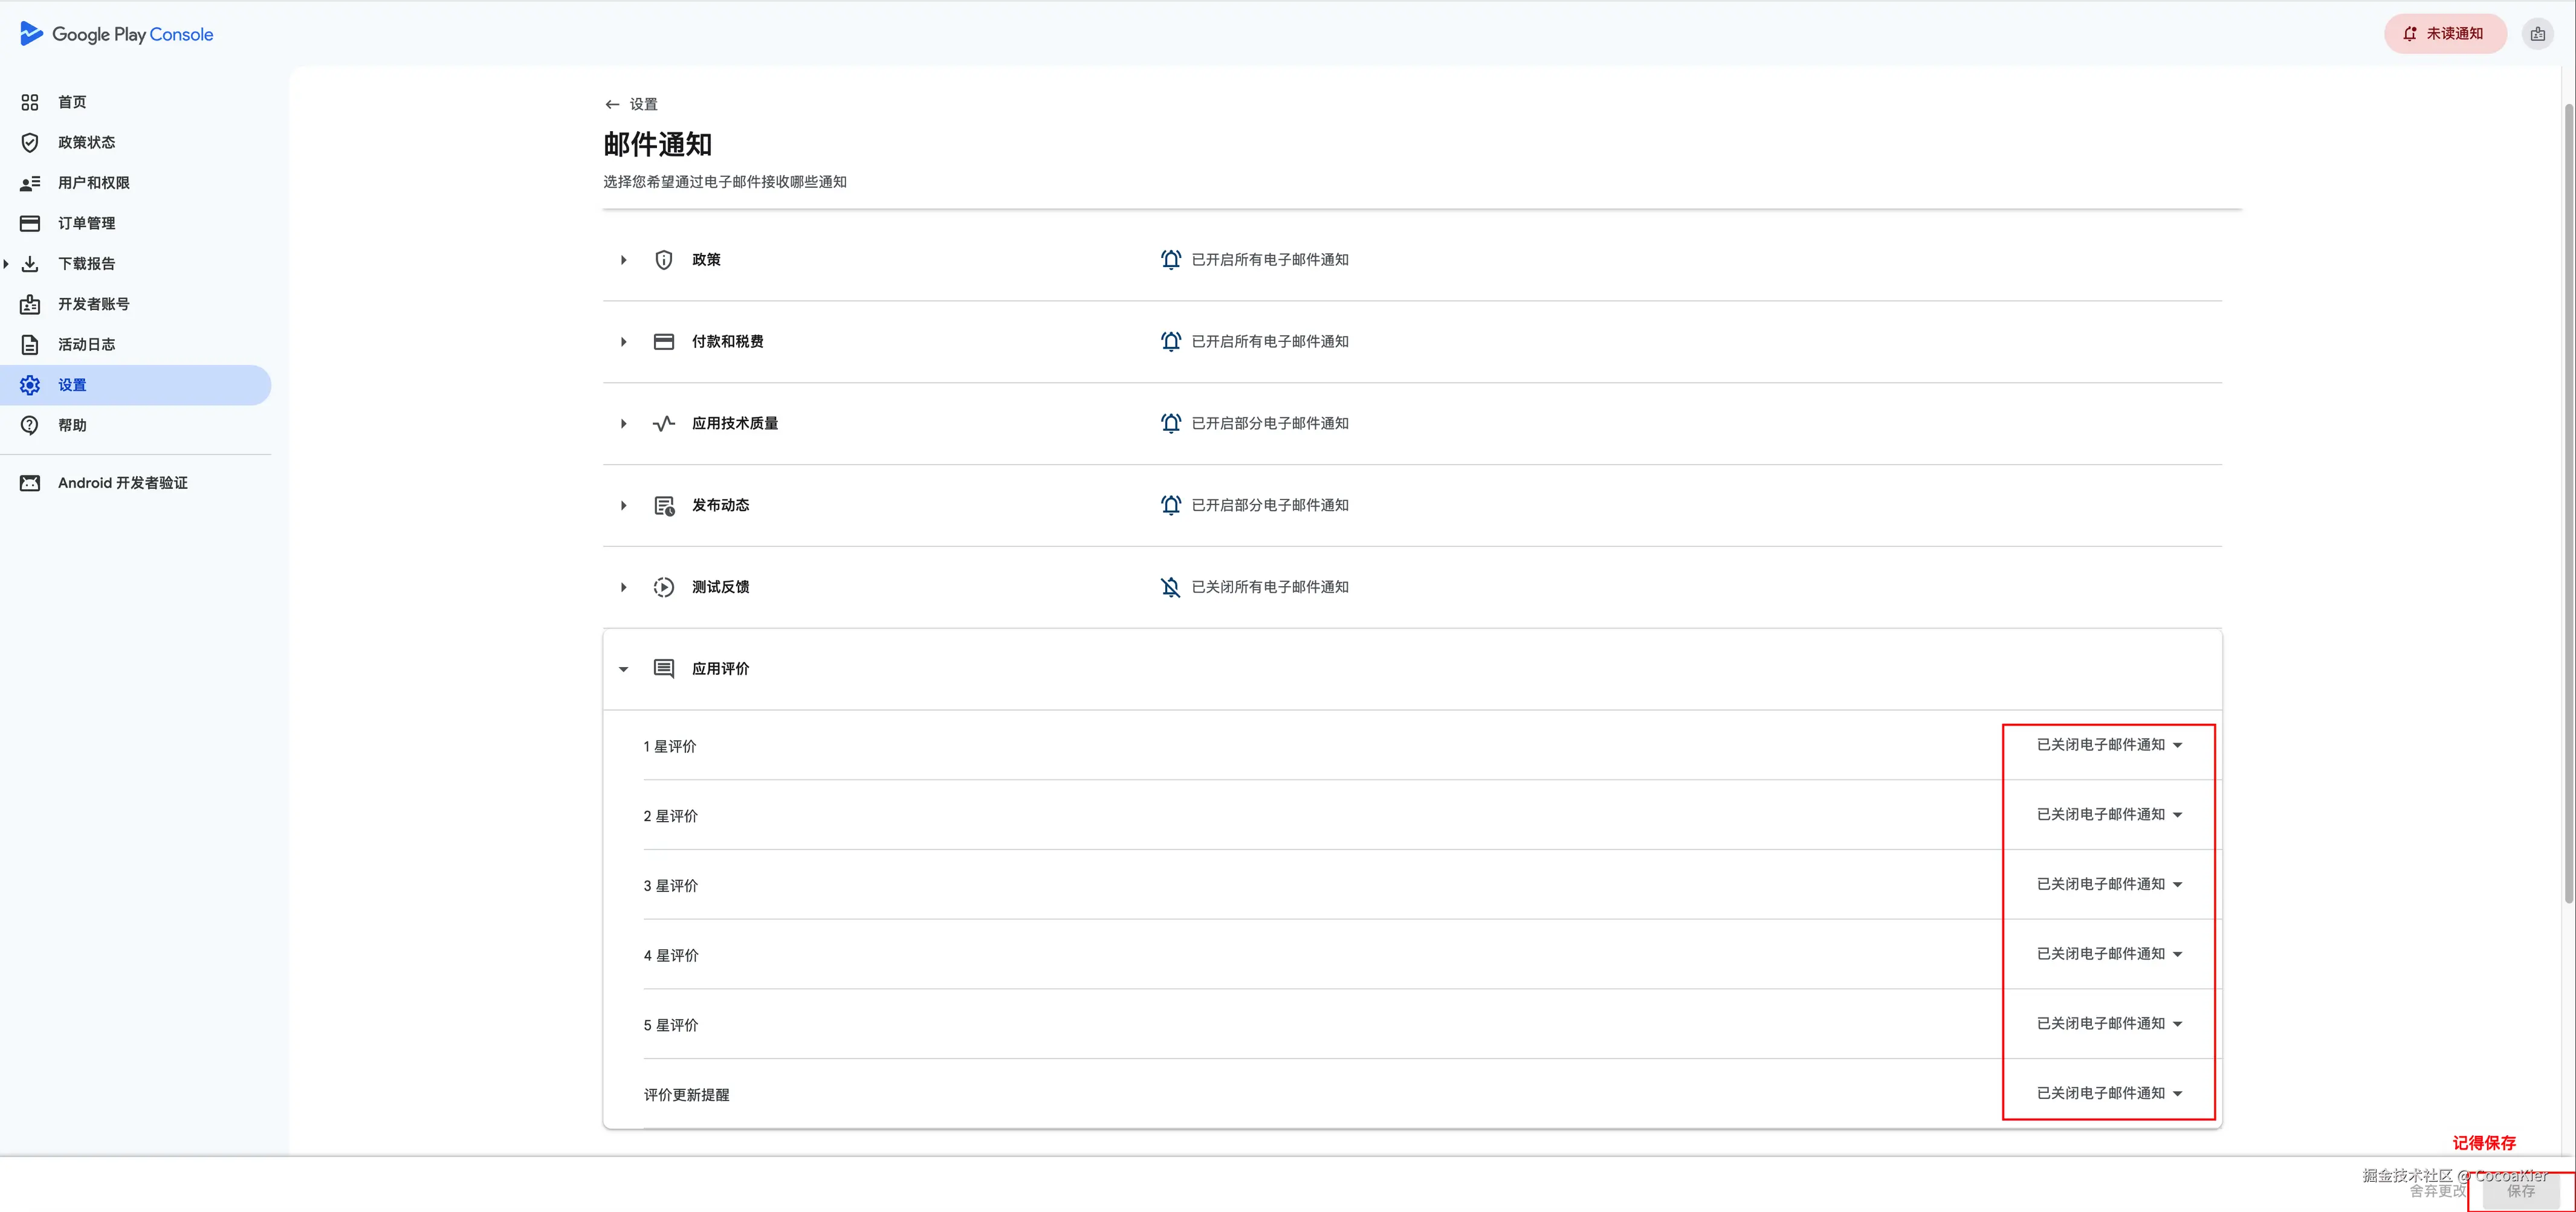Go to Users and permissions in the sidebar
Screen dimensions: 2576x1212
coord(93,183)
